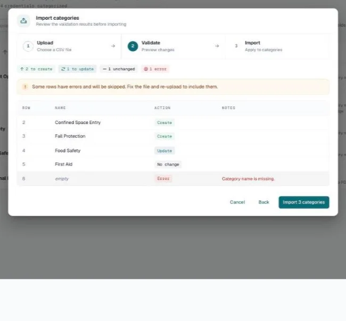Click the arrow after the Upload step

pyautogui.click(x=113, y=46)
